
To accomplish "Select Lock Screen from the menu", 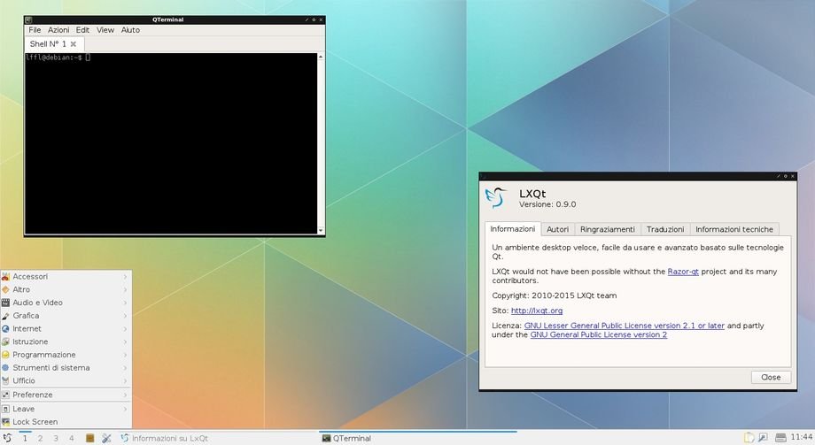I will pyautogui.click(x=35, y=422).
